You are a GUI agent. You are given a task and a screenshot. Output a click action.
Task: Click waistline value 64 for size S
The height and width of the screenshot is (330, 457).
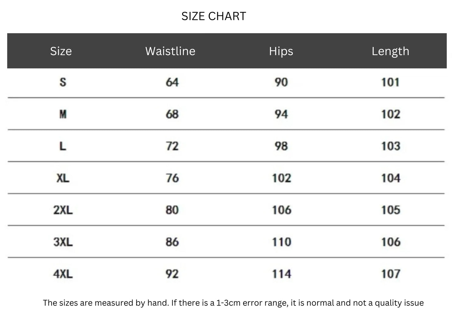pyautogui.click(x=172, y=82)
